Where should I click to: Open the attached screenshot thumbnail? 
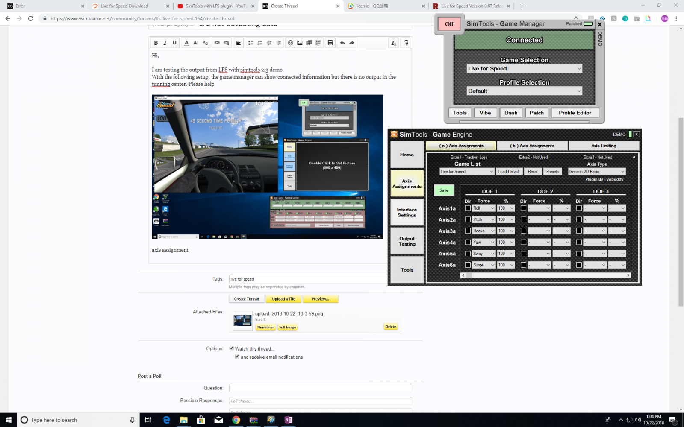click(242, 321)
